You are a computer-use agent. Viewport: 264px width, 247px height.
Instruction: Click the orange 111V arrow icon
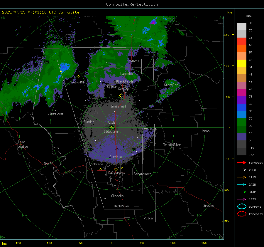tap(242, 177)
